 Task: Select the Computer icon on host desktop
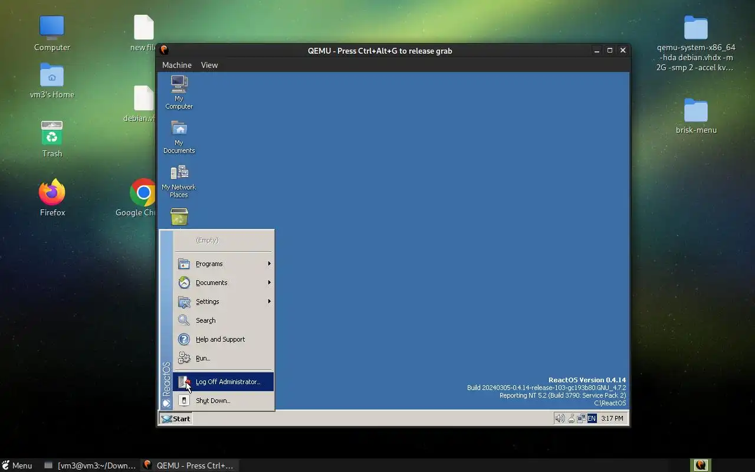[52, 27]
